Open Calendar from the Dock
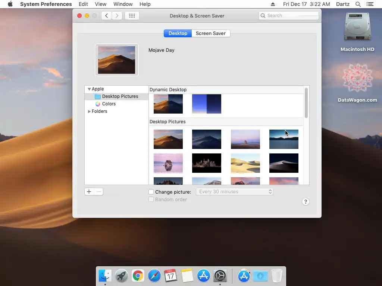The image size is (382, 286). [171, 276]
